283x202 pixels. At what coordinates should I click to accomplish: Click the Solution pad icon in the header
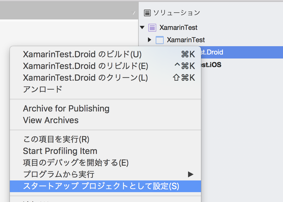pos(147,13)
